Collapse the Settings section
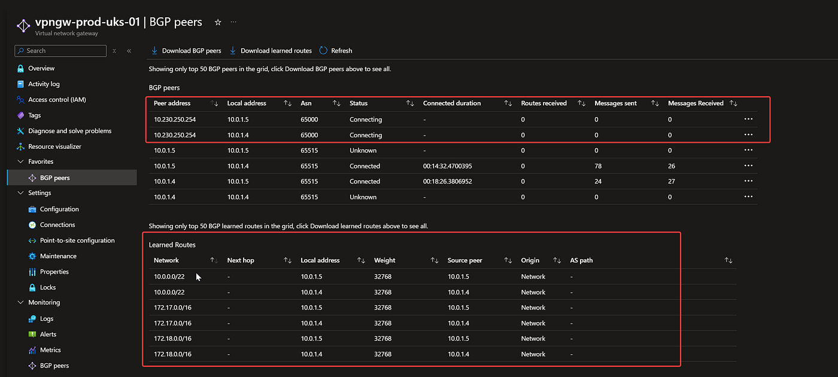Image resolution: width=838 pixels, height=377 pixels. [x=20, y=193]
